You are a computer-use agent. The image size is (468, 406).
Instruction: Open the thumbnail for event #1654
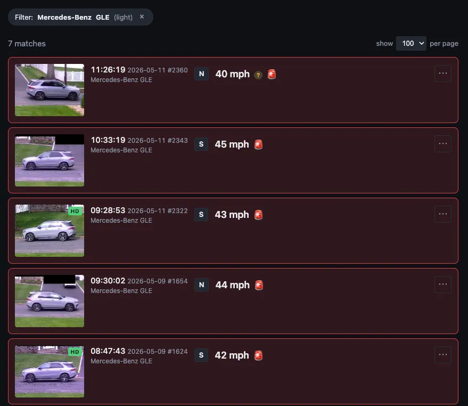[50, 301]
